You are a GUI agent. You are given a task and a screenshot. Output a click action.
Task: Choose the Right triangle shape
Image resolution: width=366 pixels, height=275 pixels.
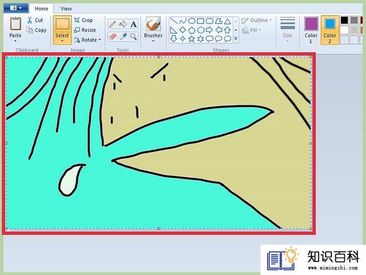pyautogui.click(x=173, y=30)
